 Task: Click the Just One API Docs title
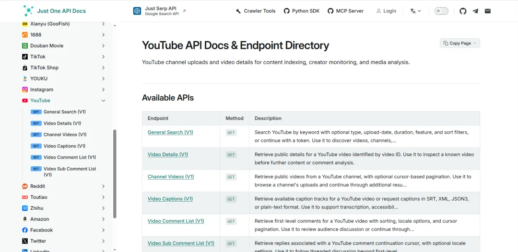[x=61, y=11]
